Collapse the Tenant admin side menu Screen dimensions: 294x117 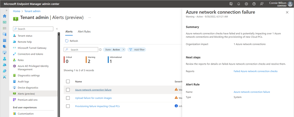pos(57,29)
